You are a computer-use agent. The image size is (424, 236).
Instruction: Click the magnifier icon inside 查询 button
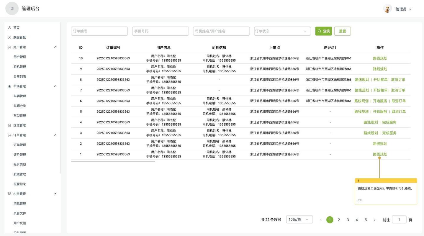click(319, 31)
